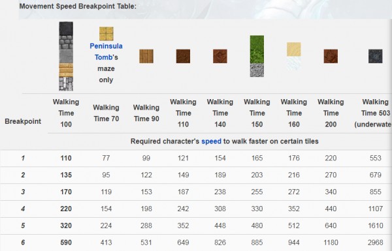Click the dark black stone tile at top
Screen dimensions: 392x251
tap(66, 29)
